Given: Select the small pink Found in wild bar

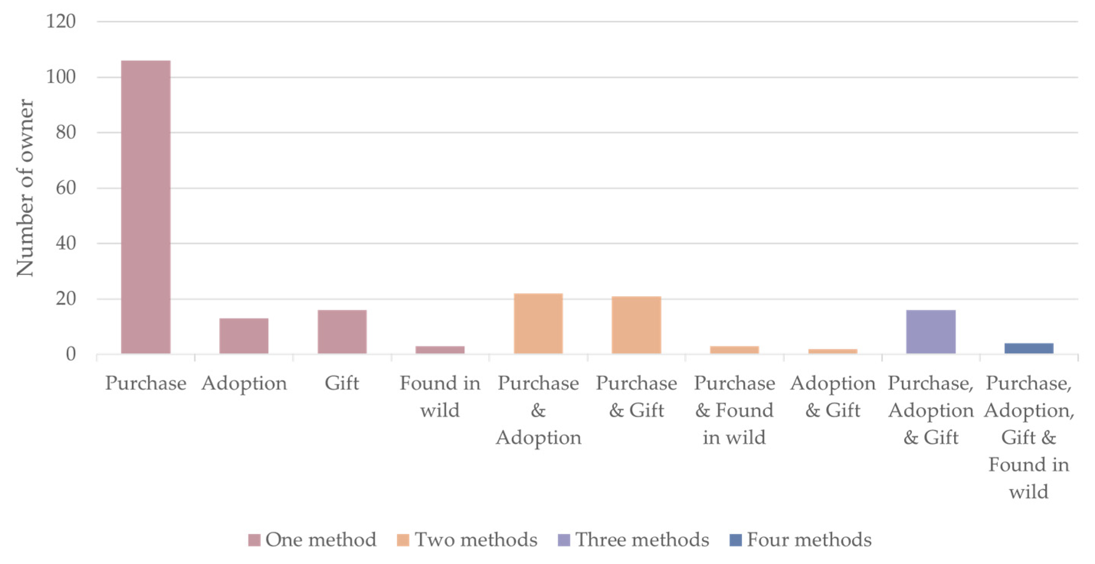Looking at the screenshot, I should point(440,350).
